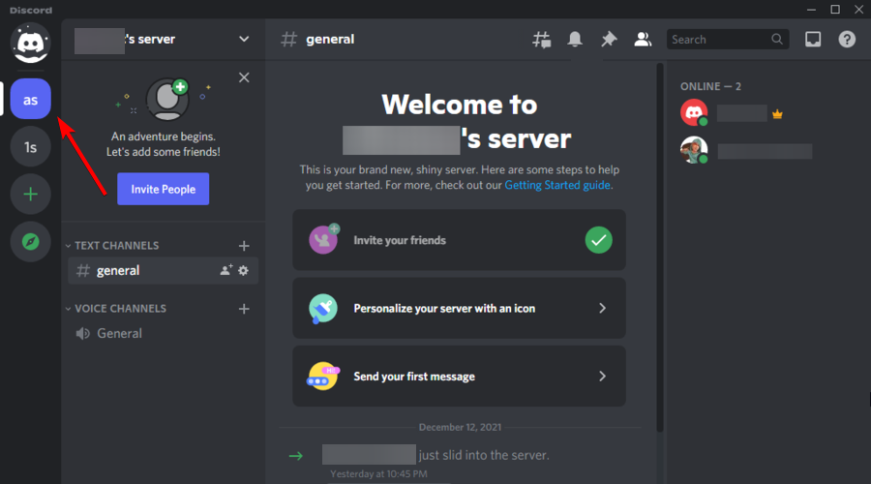Click the owner crown icon in member list
Image resolution: width=871 pixels, height=484 pixels.
click(x=777, y=114)
